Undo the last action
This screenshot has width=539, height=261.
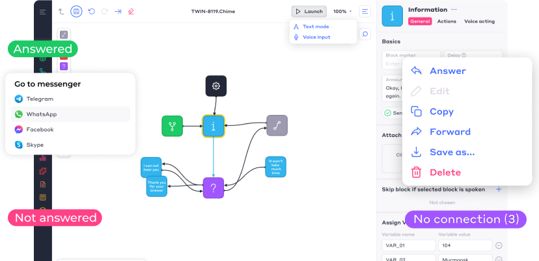pos(91,12)
